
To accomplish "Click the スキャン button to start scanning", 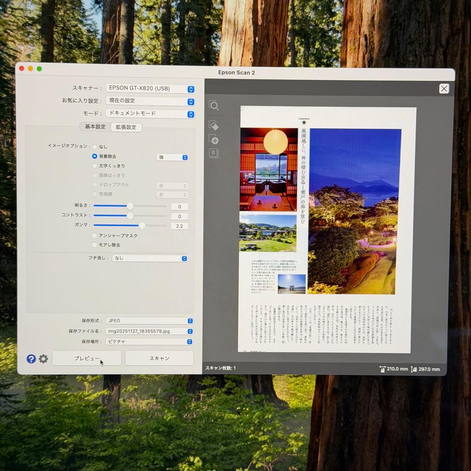I will point(159,358).
